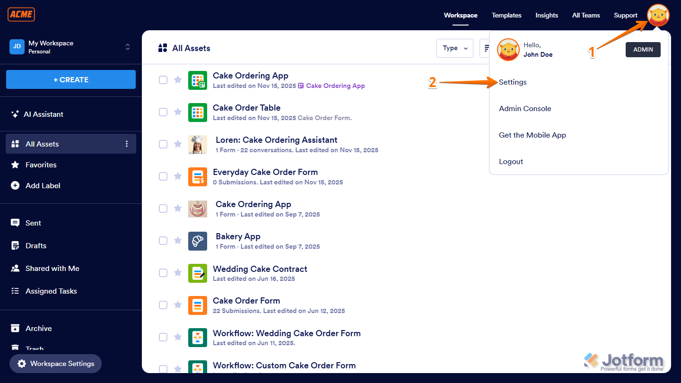
Task: Select the Loren: Cake Ordering Assistant checkbox
Action: 163,144
